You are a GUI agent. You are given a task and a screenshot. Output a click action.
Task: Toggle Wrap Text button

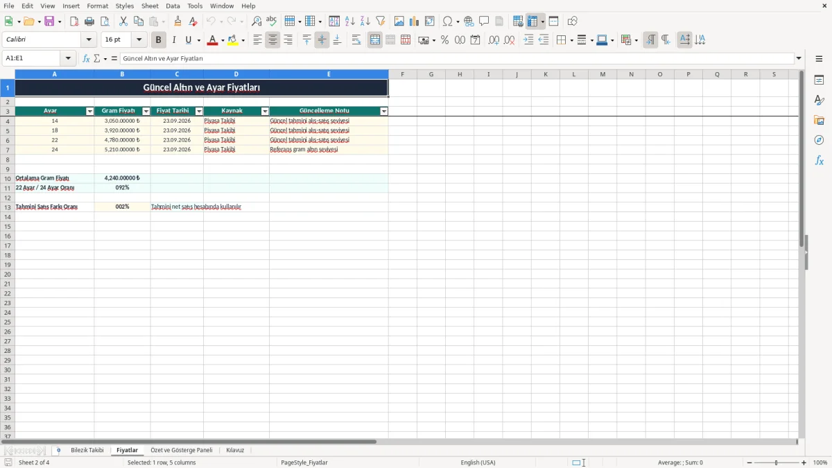(356, 40)
